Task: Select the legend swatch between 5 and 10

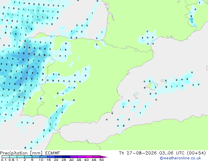Action: [36, 157]
